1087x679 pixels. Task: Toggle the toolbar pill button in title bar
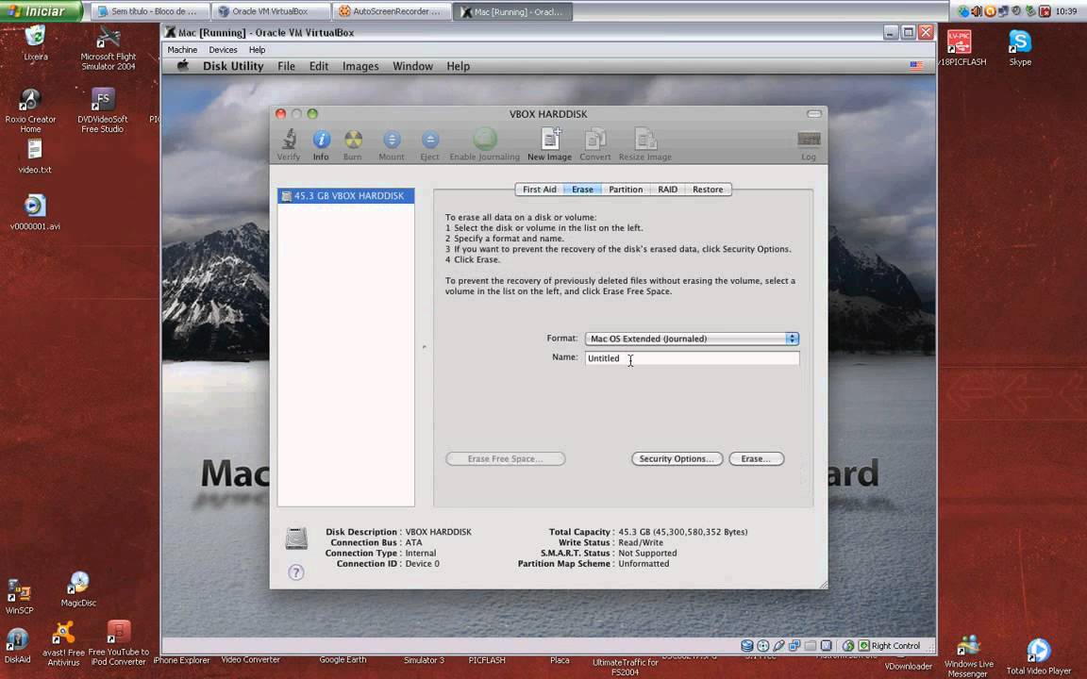point(814,113)
